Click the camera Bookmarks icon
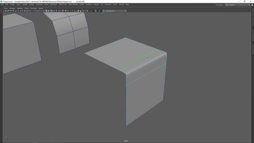The image size is (254, 143). tap(13, 11)
